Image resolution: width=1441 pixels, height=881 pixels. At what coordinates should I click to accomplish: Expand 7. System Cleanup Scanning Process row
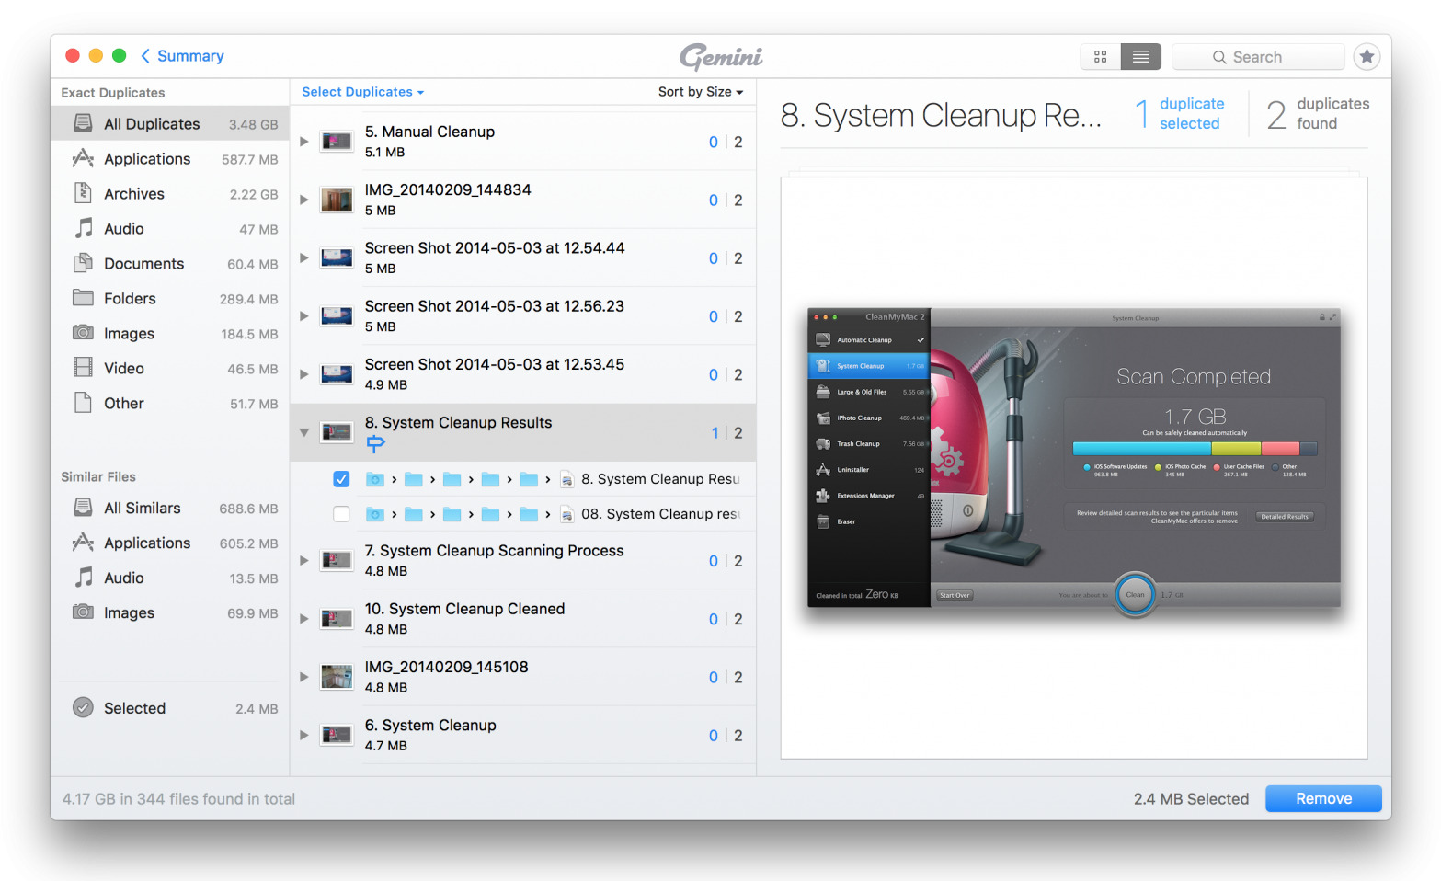304,561
